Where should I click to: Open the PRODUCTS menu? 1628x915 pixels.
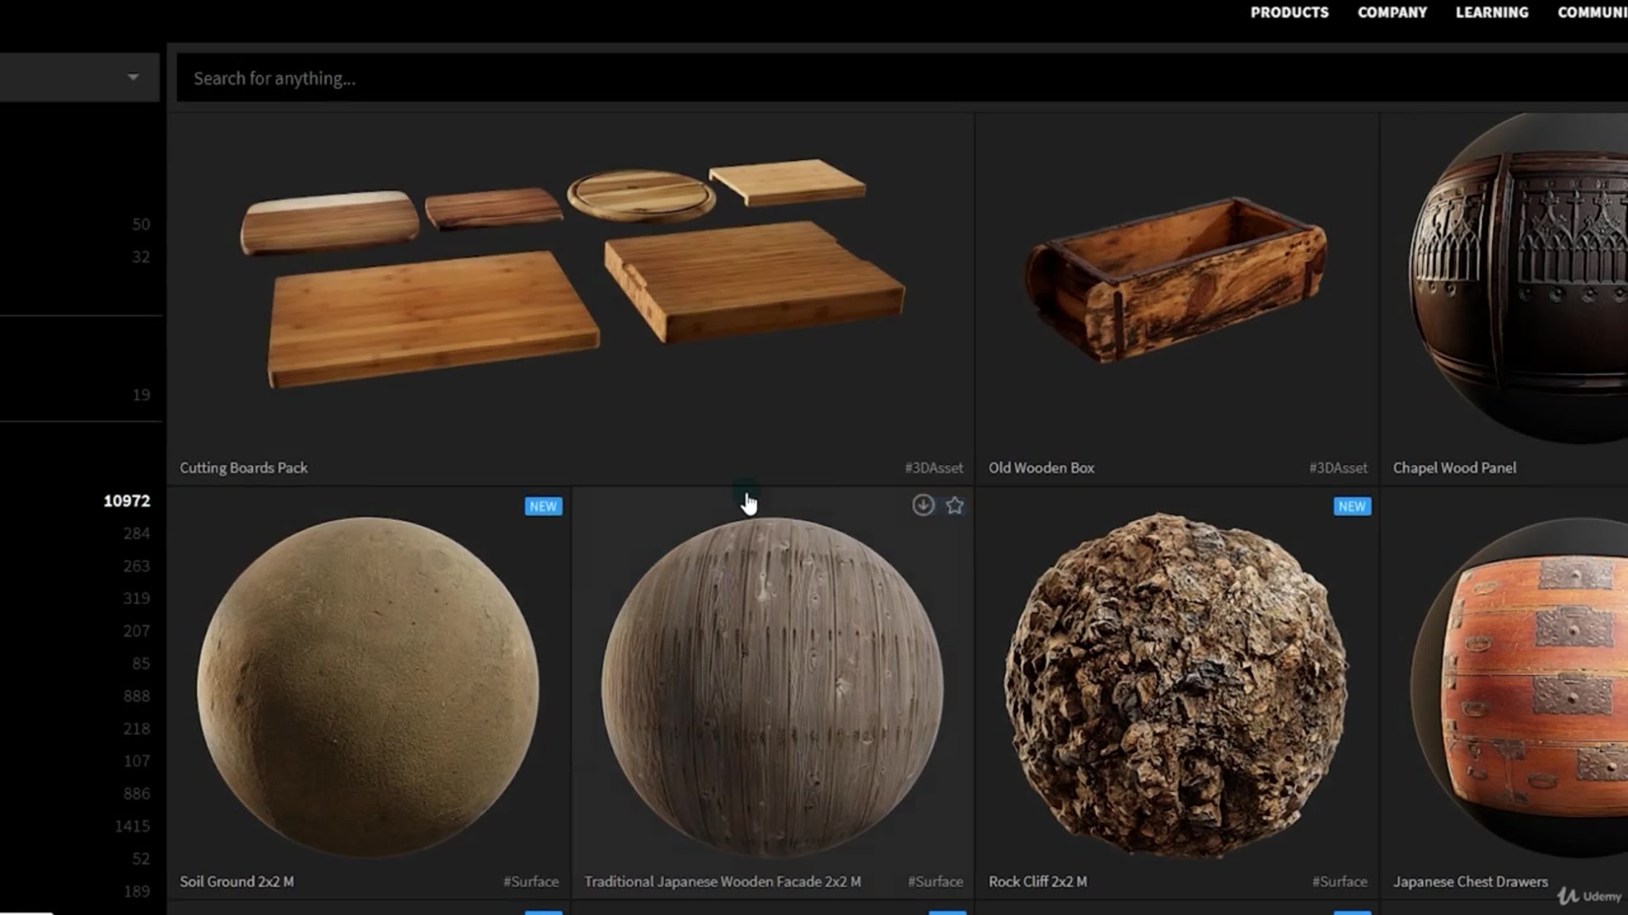click(x=1289, y=13)
